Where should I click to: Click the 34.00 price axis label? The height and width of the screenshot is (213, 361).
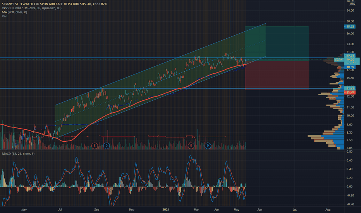point(350,10)
